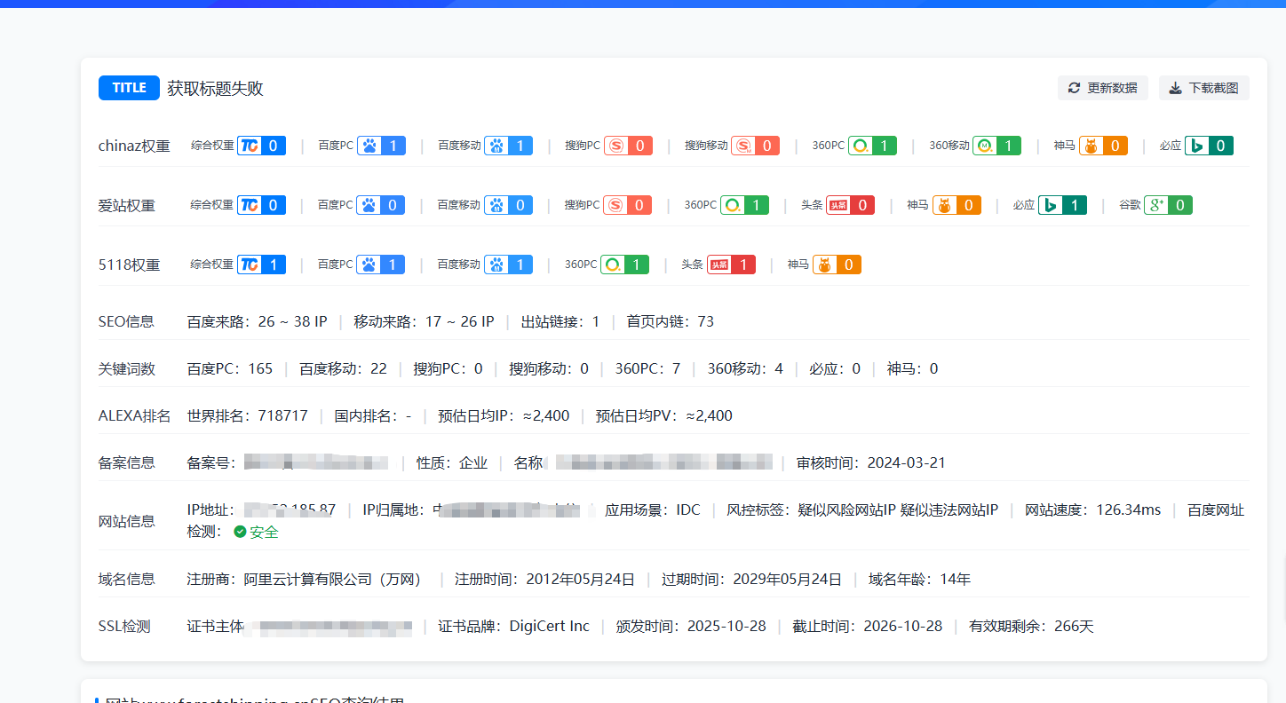
Task: Click 5118权重 百度PC paw badge
Action: tap(381, 265)
